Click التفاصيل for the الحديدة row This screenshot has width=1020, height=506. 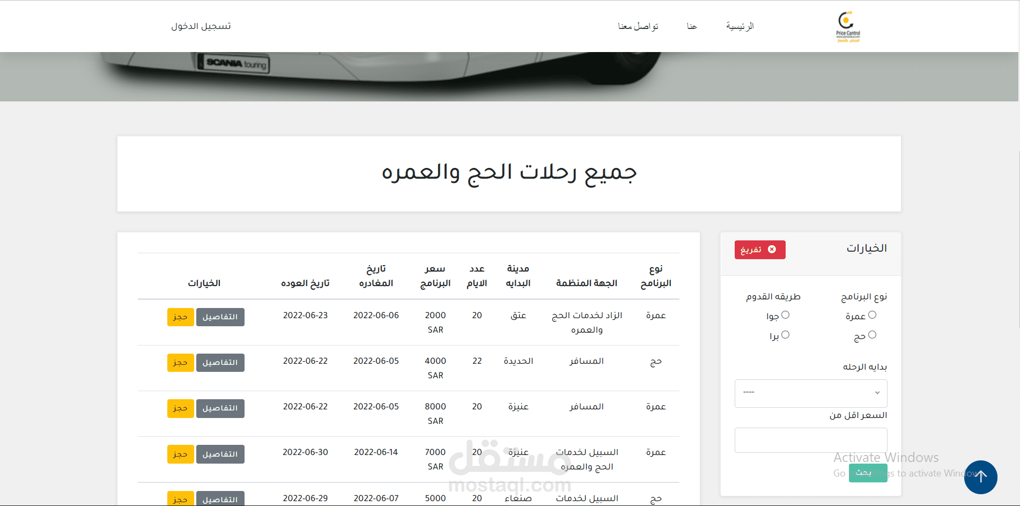[220, 363]
